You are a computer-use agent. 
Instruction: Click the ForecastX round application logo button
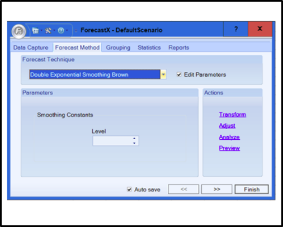(18, 31)
